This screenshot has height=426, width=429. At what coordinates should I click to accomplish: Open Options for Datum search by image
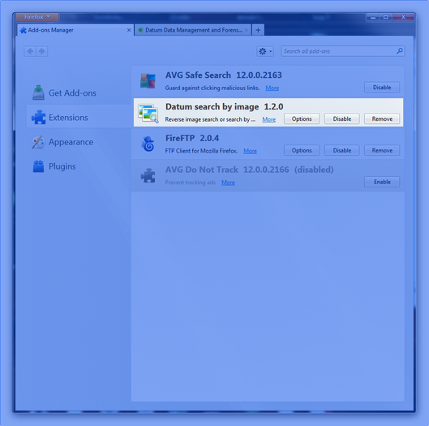coord(302,118)
